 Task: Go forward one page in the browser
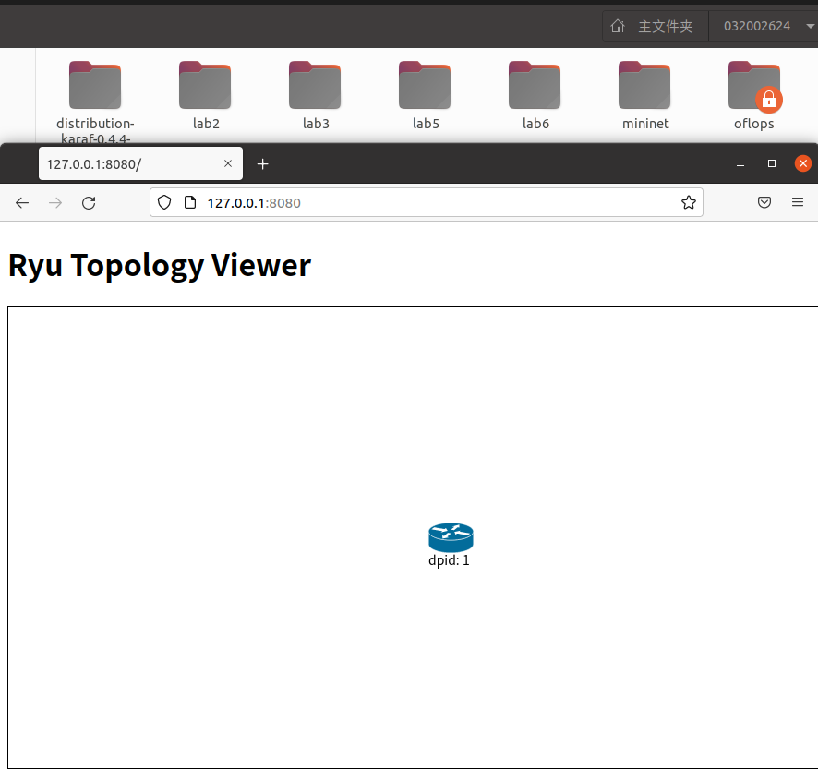click(55, 203)
